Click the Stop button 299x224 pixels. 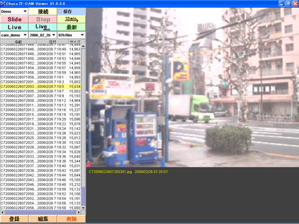[43, 19]
